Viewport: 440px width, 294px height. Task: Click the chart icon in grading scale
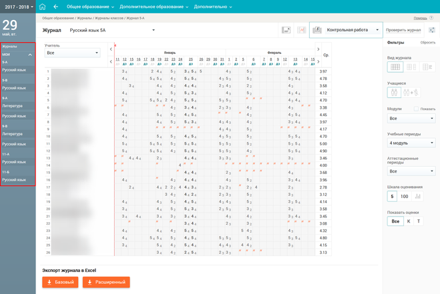pos(419,196)
